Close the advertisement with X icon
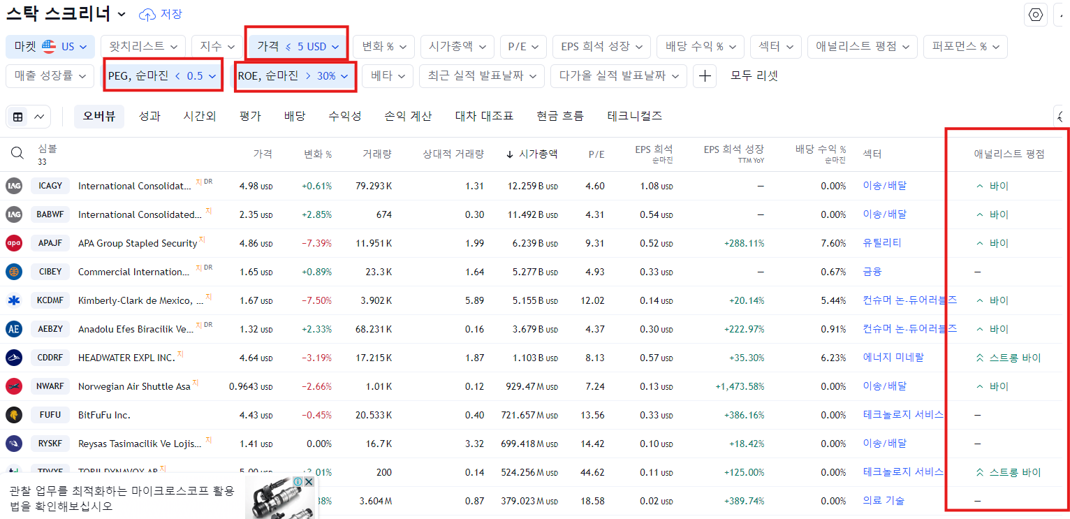The image size is (1070, 519). [309, 482]
